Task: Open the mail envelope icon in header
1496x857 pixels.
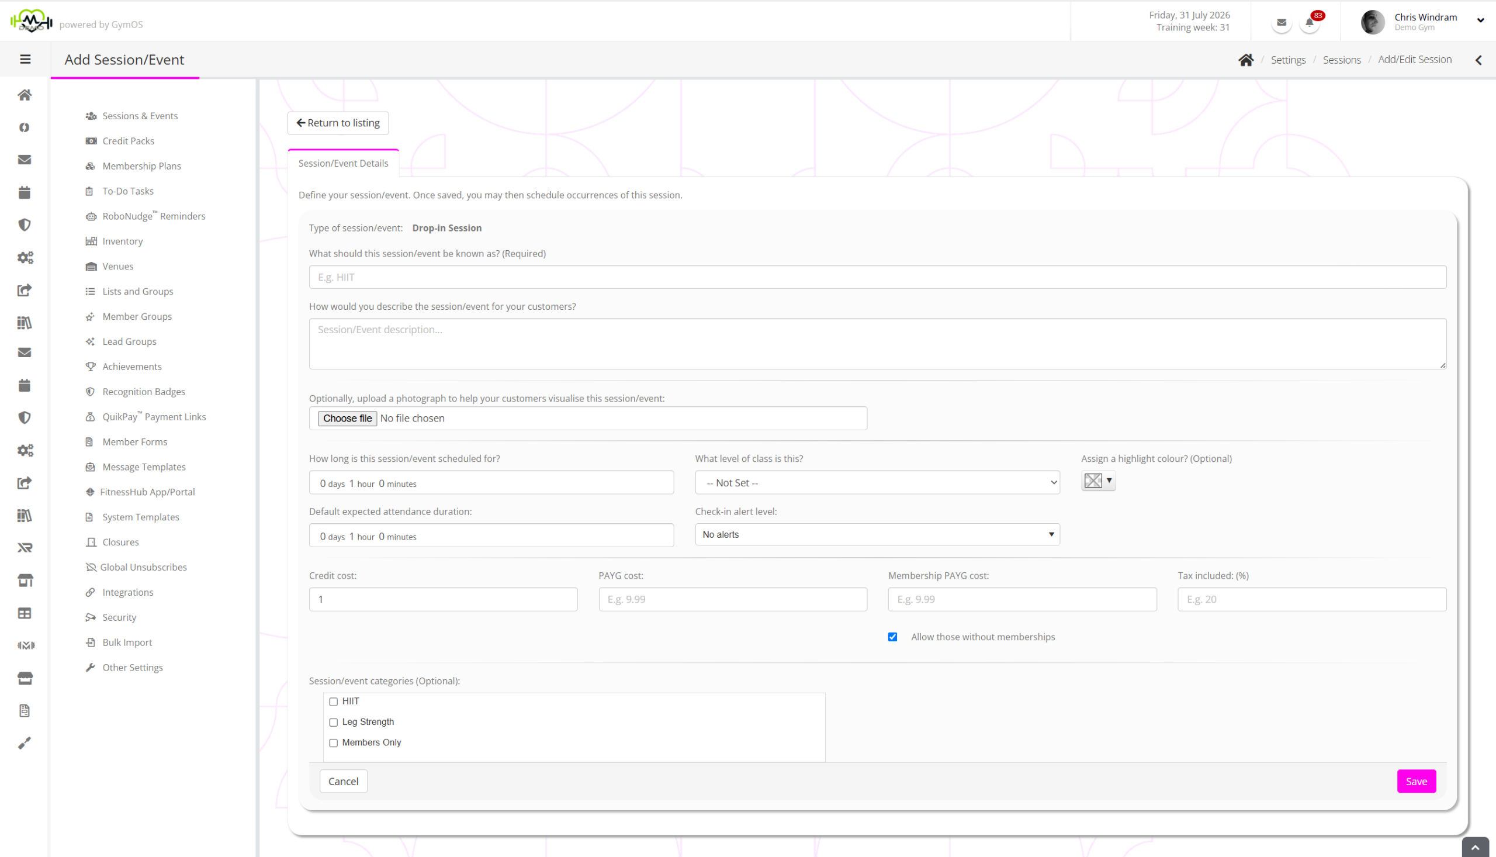Action: [1282, 23]
